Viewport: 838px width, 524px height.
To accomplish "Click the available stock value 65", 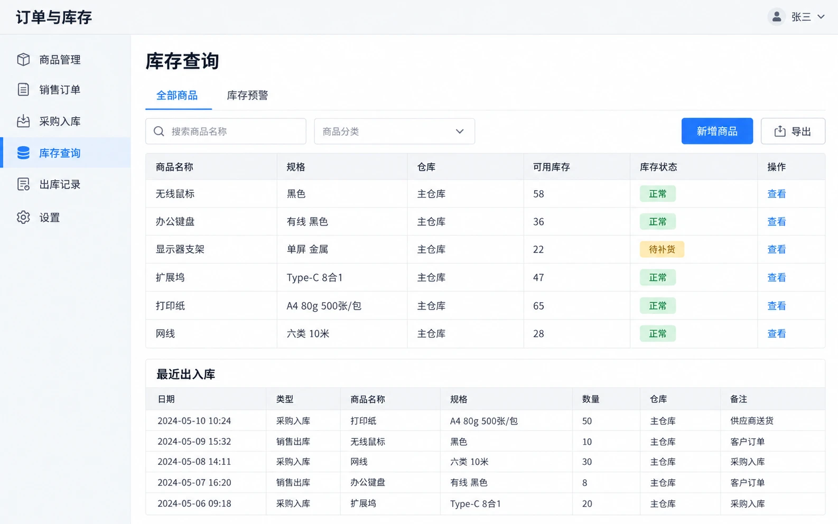I will coord(538,306).
